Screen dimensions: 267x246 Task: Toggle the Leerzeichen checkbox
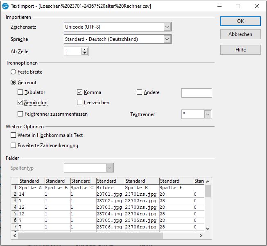[80, 103]
